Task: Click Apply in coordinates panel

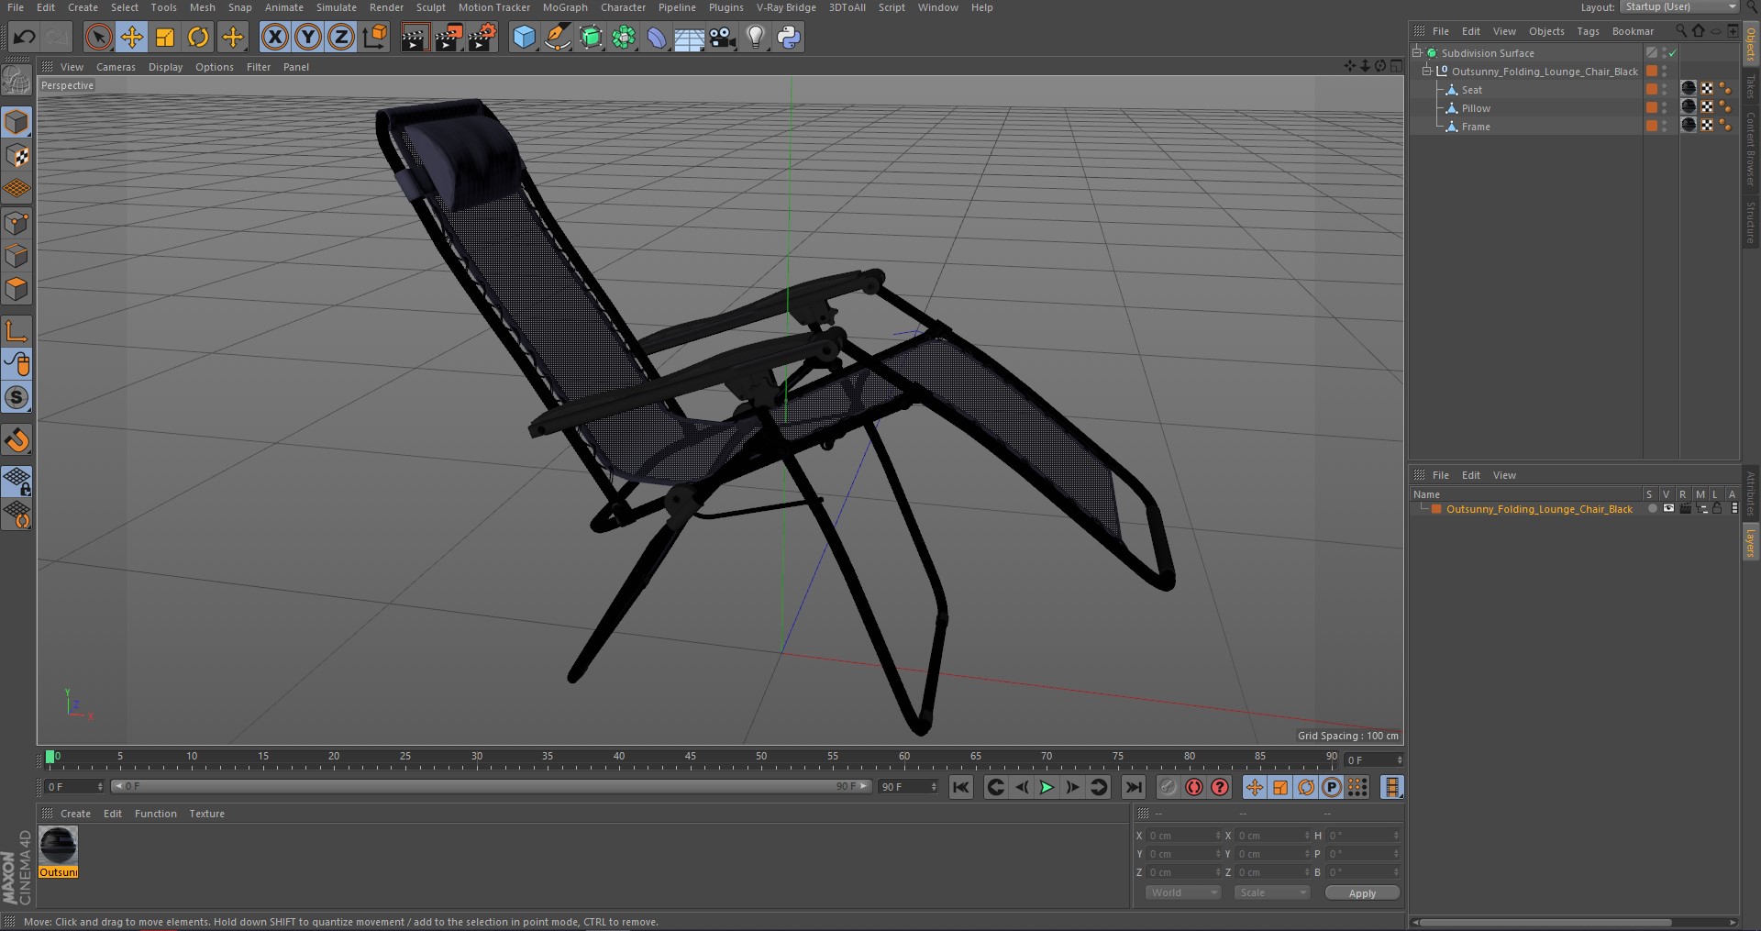Action: (1362, 893)
